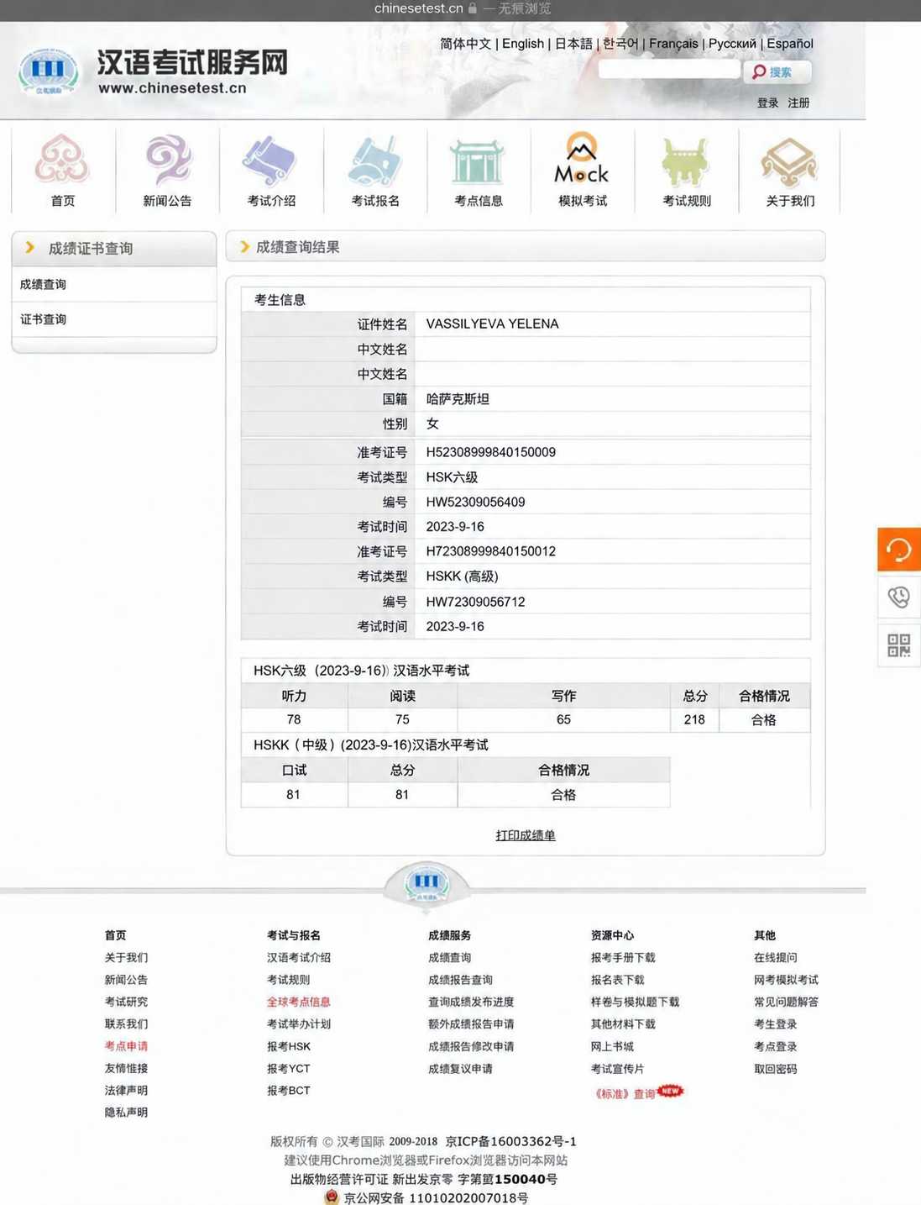
Task: Click the 打印成绩单 print link
Action: coord(526,835)
